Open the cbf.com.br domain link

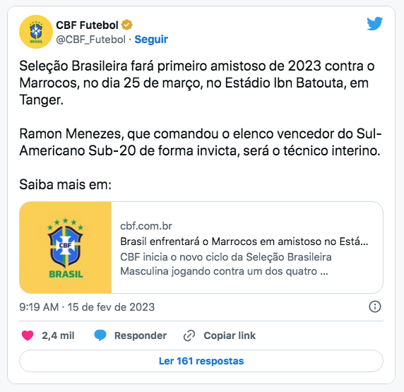[x=146, y=226]
